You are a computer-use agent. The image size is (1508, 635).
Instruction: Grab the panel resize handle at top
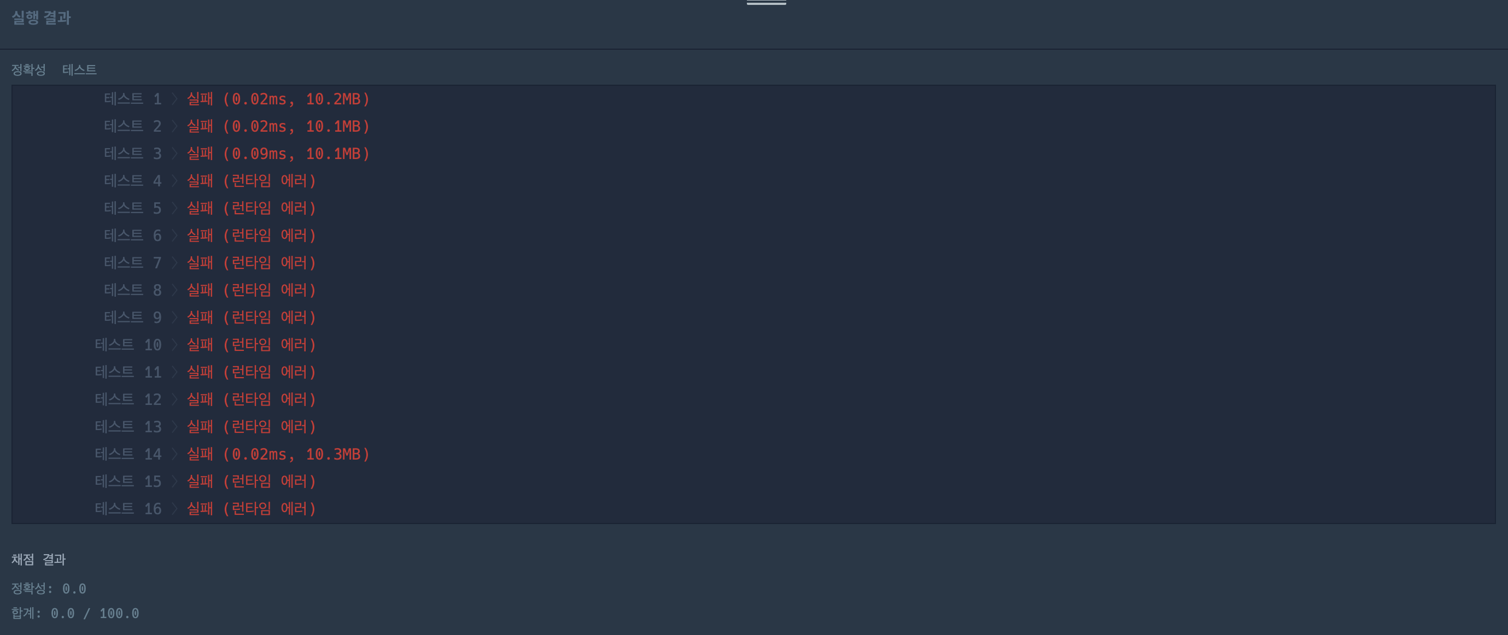point(766,3)
